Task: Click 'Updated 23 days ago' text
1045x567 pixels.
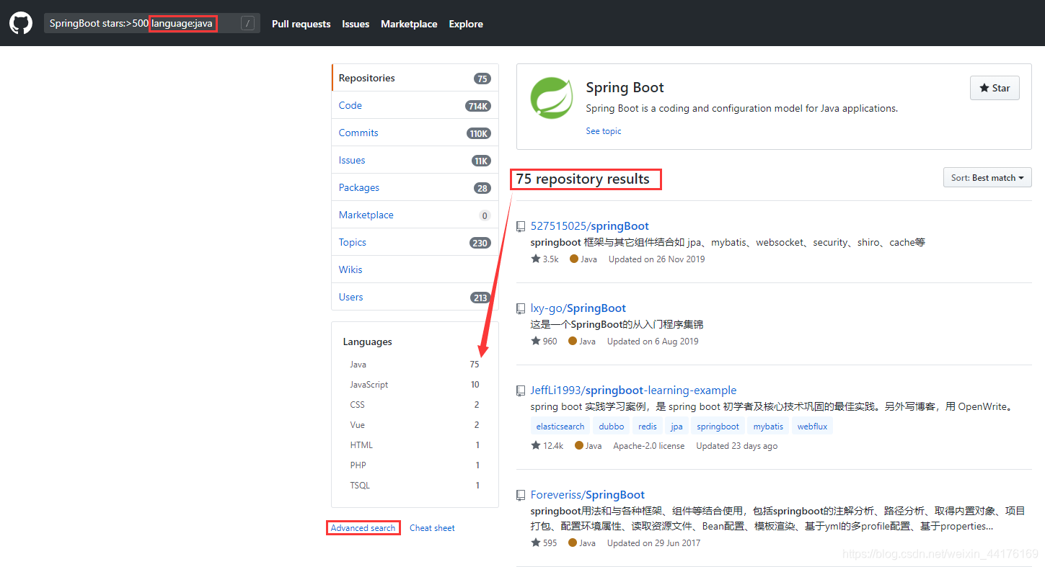Action: coord(737,446)
